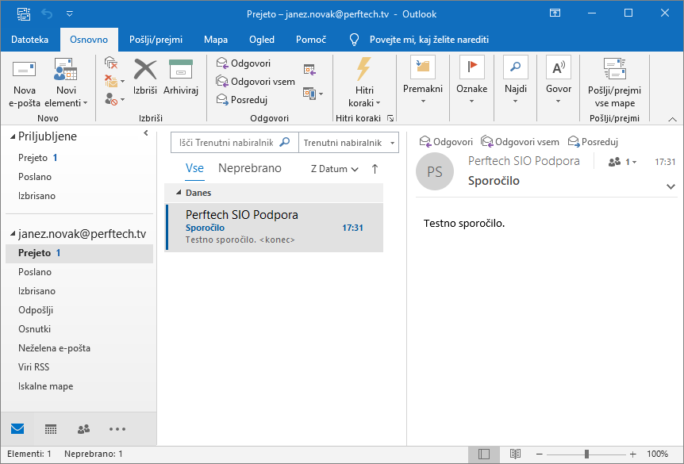
Task: Collapse the Danes message group
Action: [x=179, y=192]
